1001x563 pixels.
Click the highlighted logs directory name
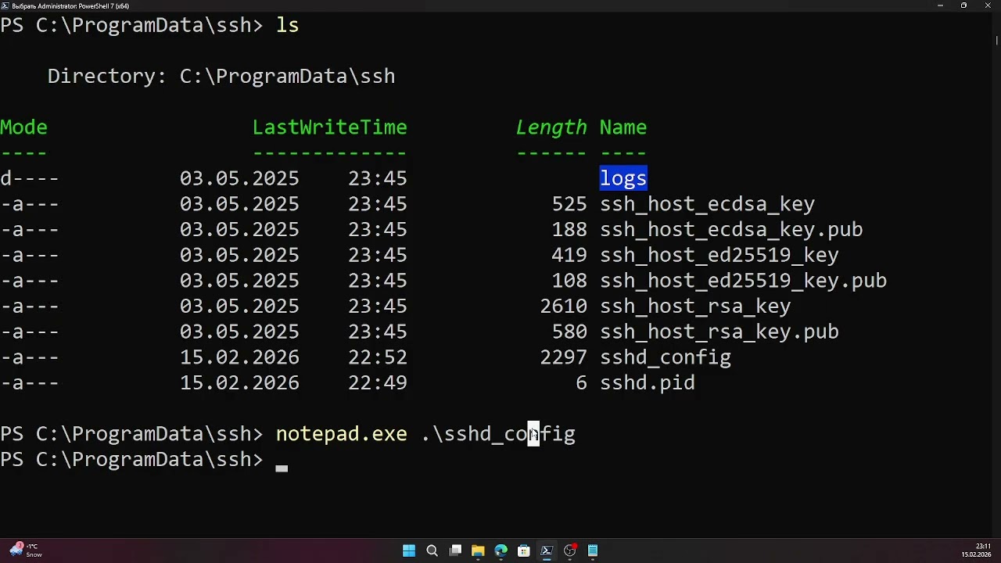(x=623, y=178)
